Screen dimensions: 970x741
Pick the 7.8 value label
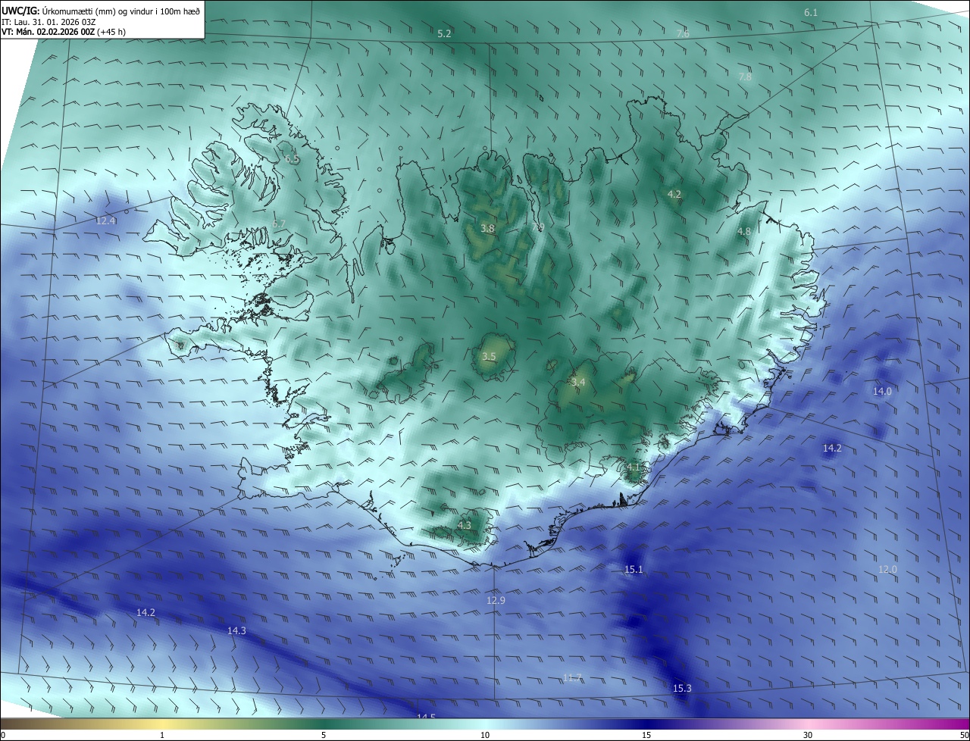[x=745, y=77]
